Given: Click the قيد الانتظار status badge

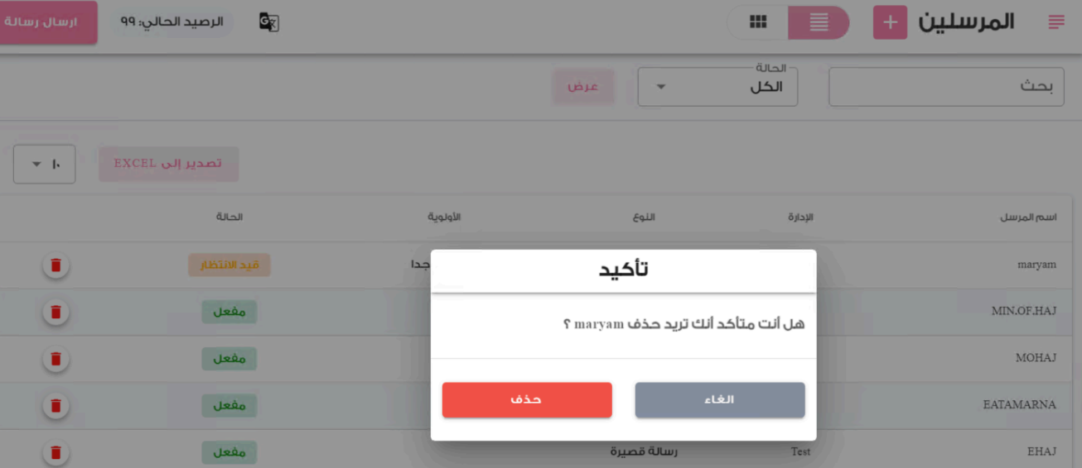Looking at the screenshot, I should (229, 265).
